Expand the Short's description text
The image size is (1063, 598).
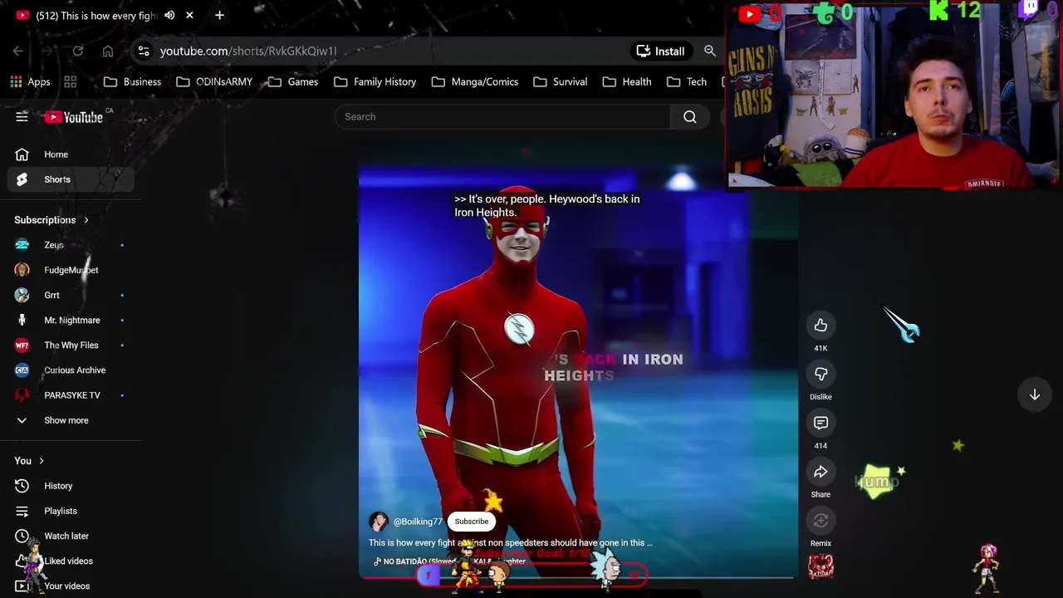pos(510,542)
